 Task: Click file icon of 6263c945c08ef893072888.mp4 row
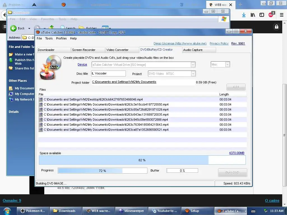[41, 120]
